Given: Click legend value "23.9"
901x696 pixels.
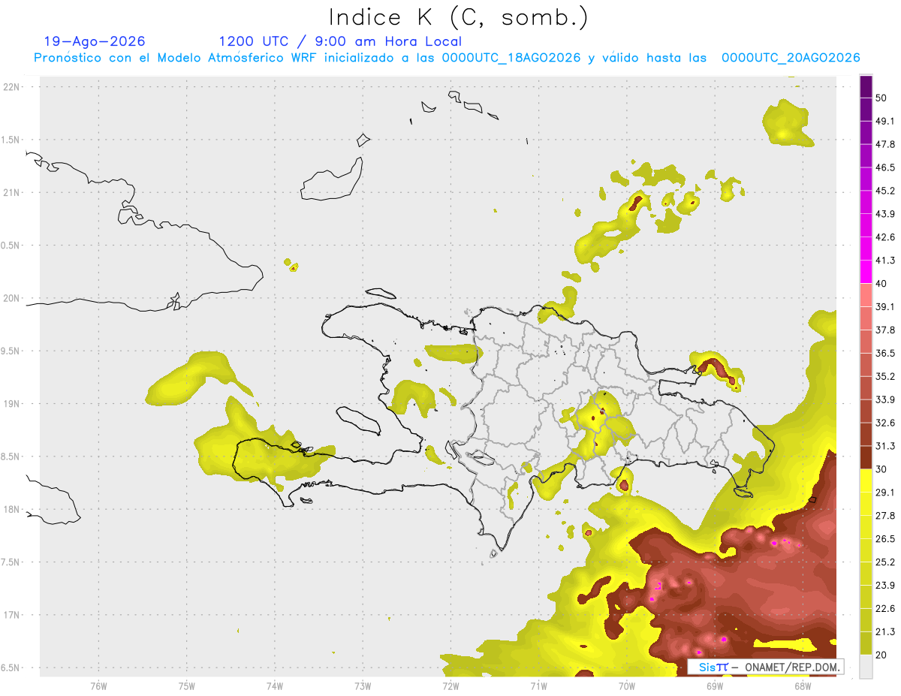Looking at the screenshot, I should [x=884, y=586].
